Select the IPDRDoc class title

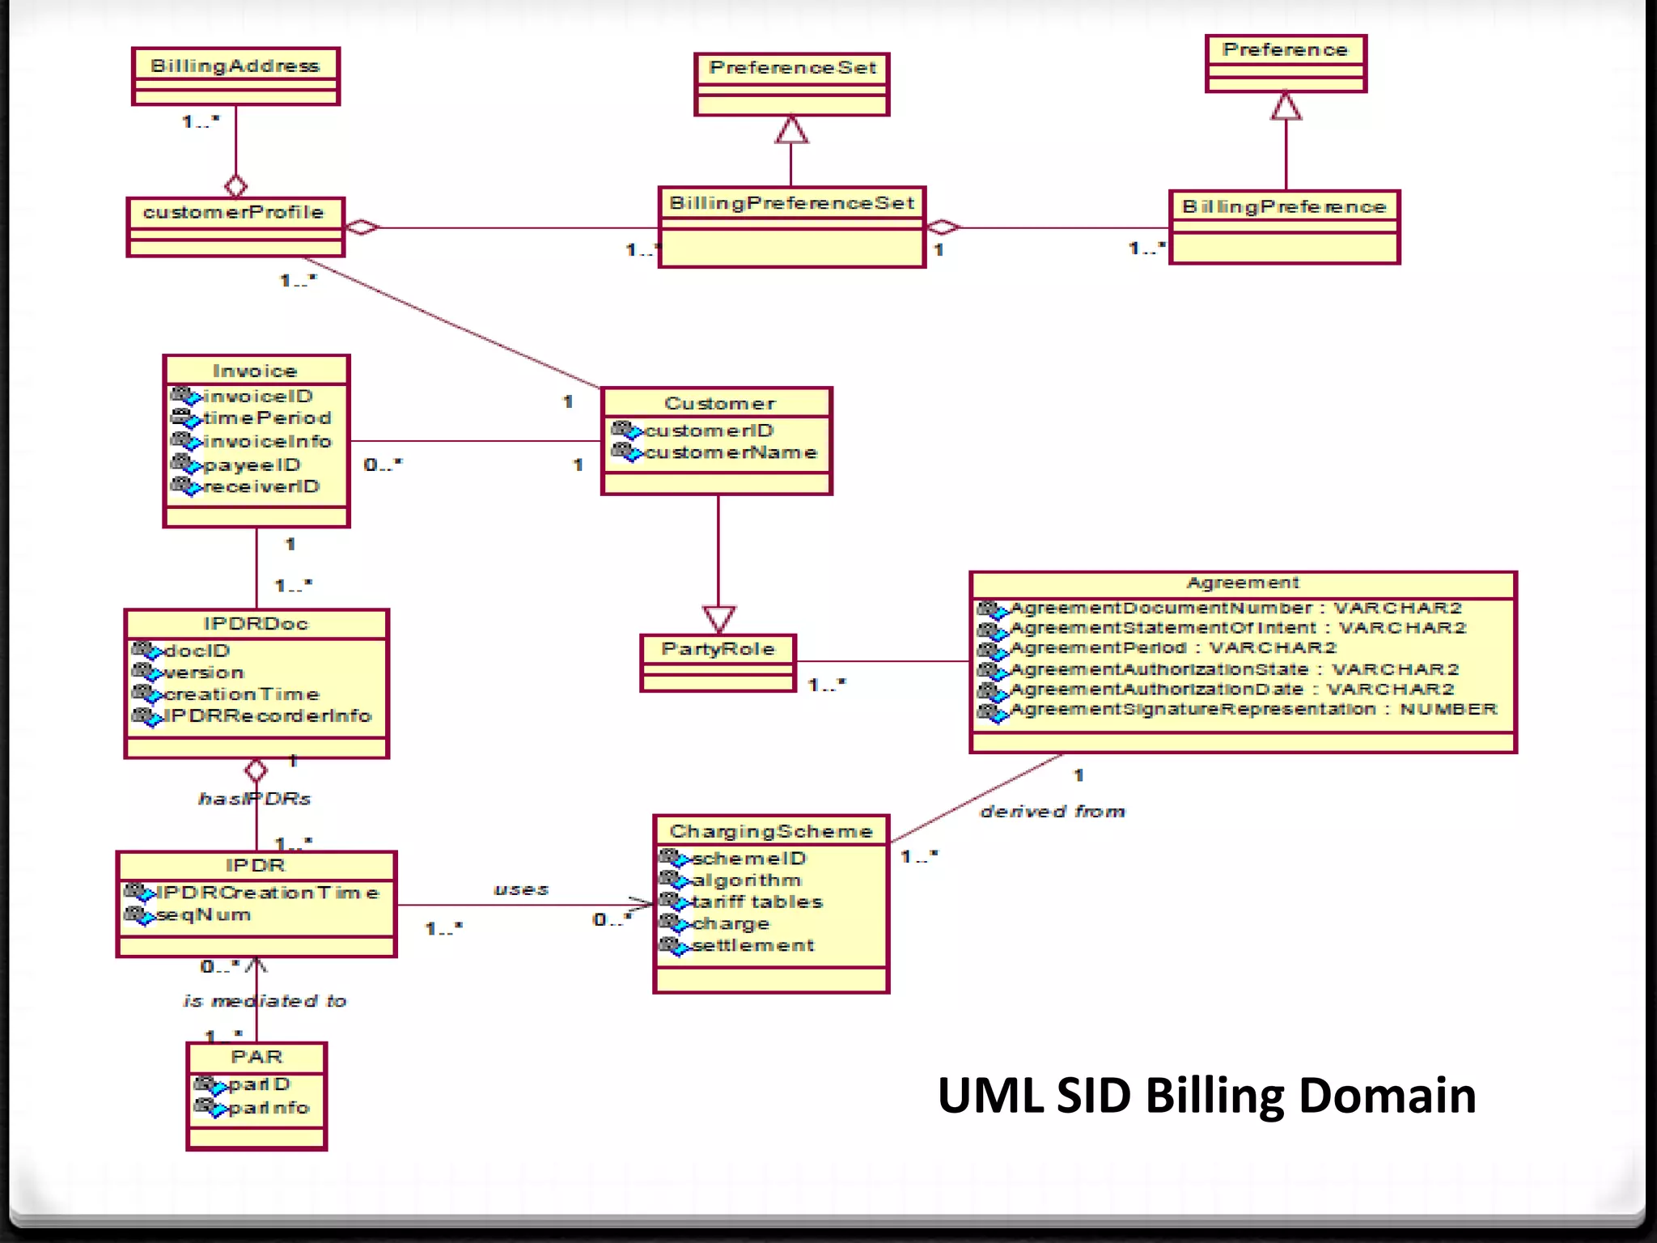pos(256,623)
